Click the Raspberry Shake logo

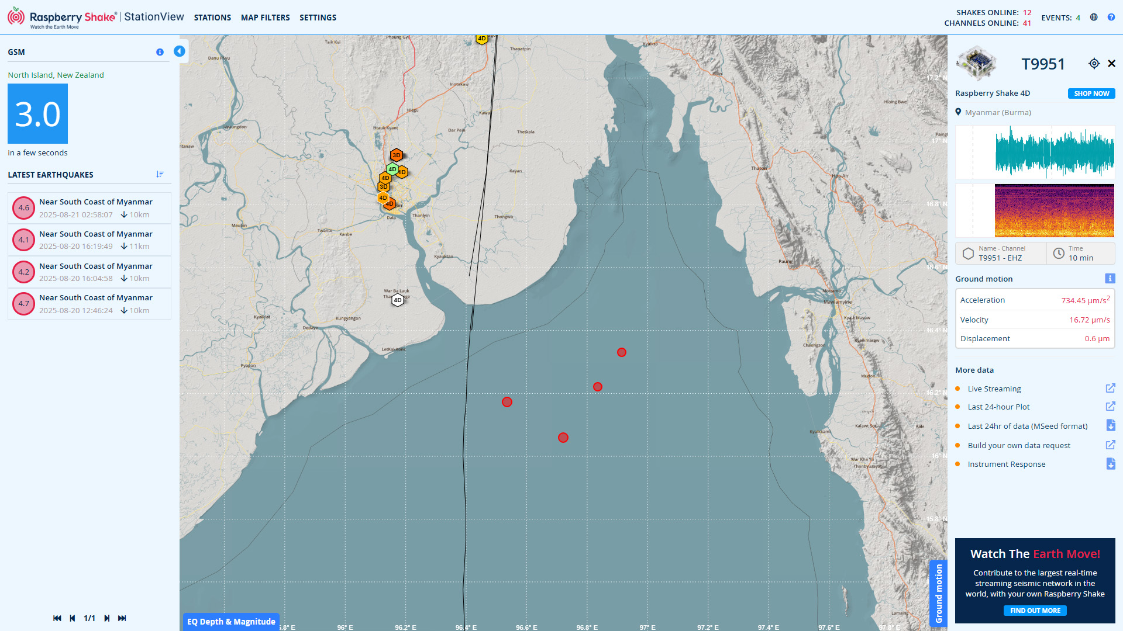[x=62, y=18]
